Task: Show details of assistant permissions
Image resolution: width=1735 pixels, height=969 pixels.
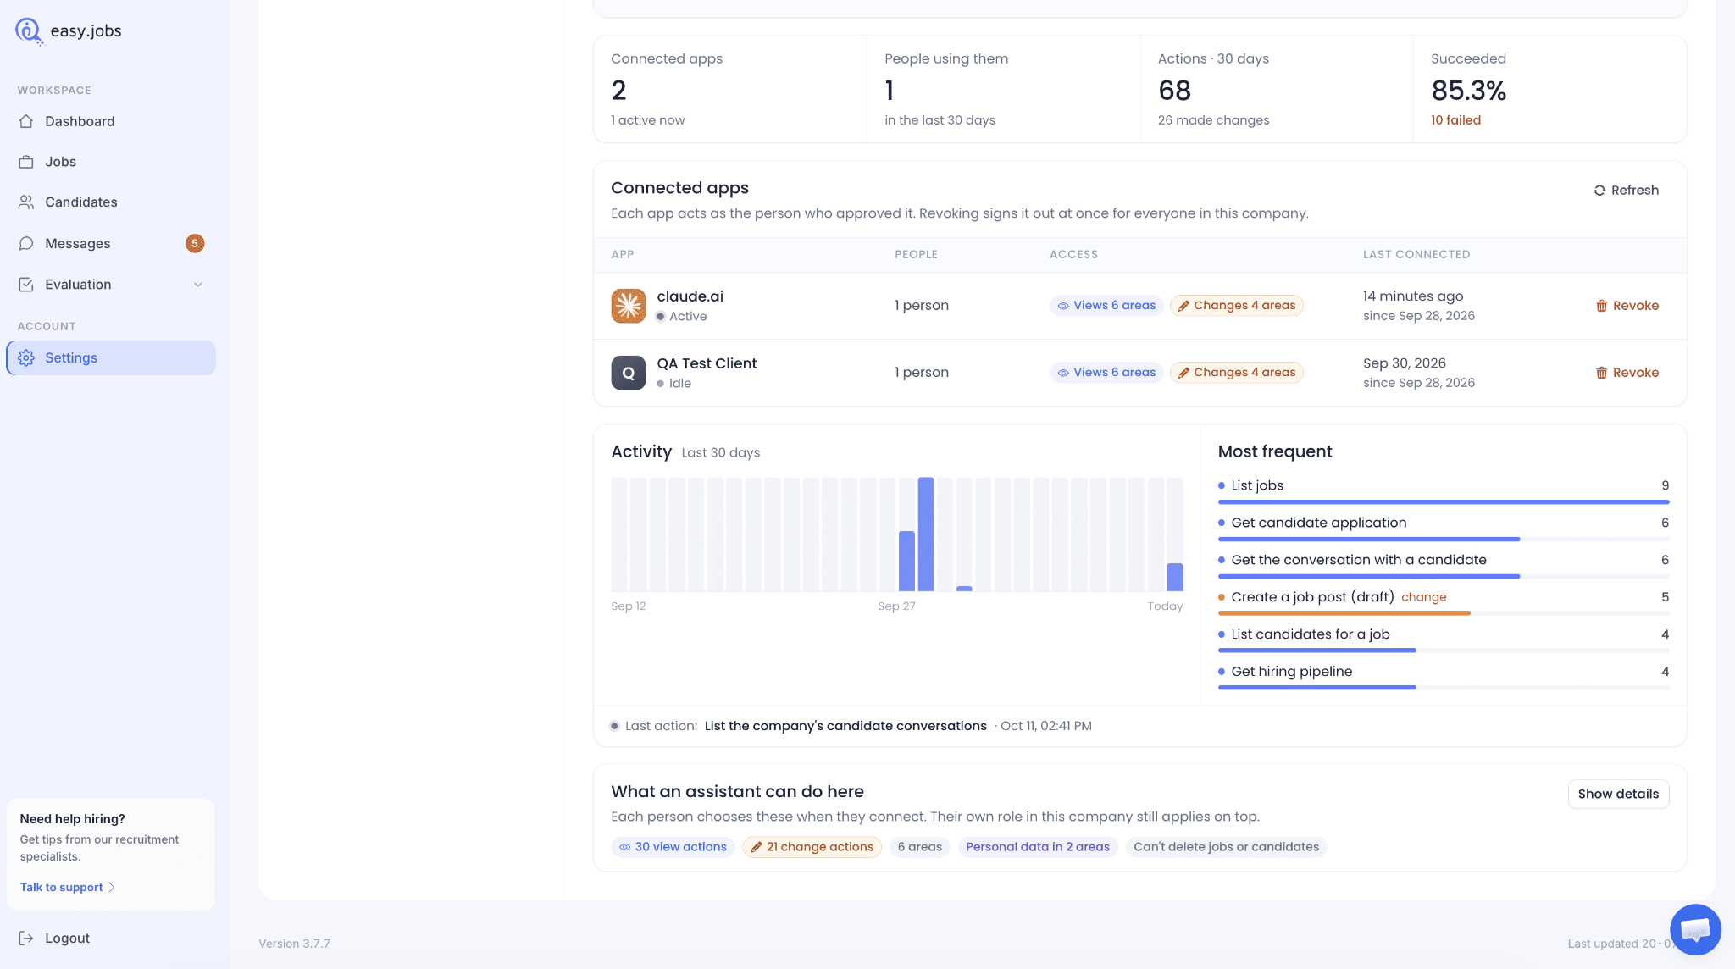Action: [1618, 794]
